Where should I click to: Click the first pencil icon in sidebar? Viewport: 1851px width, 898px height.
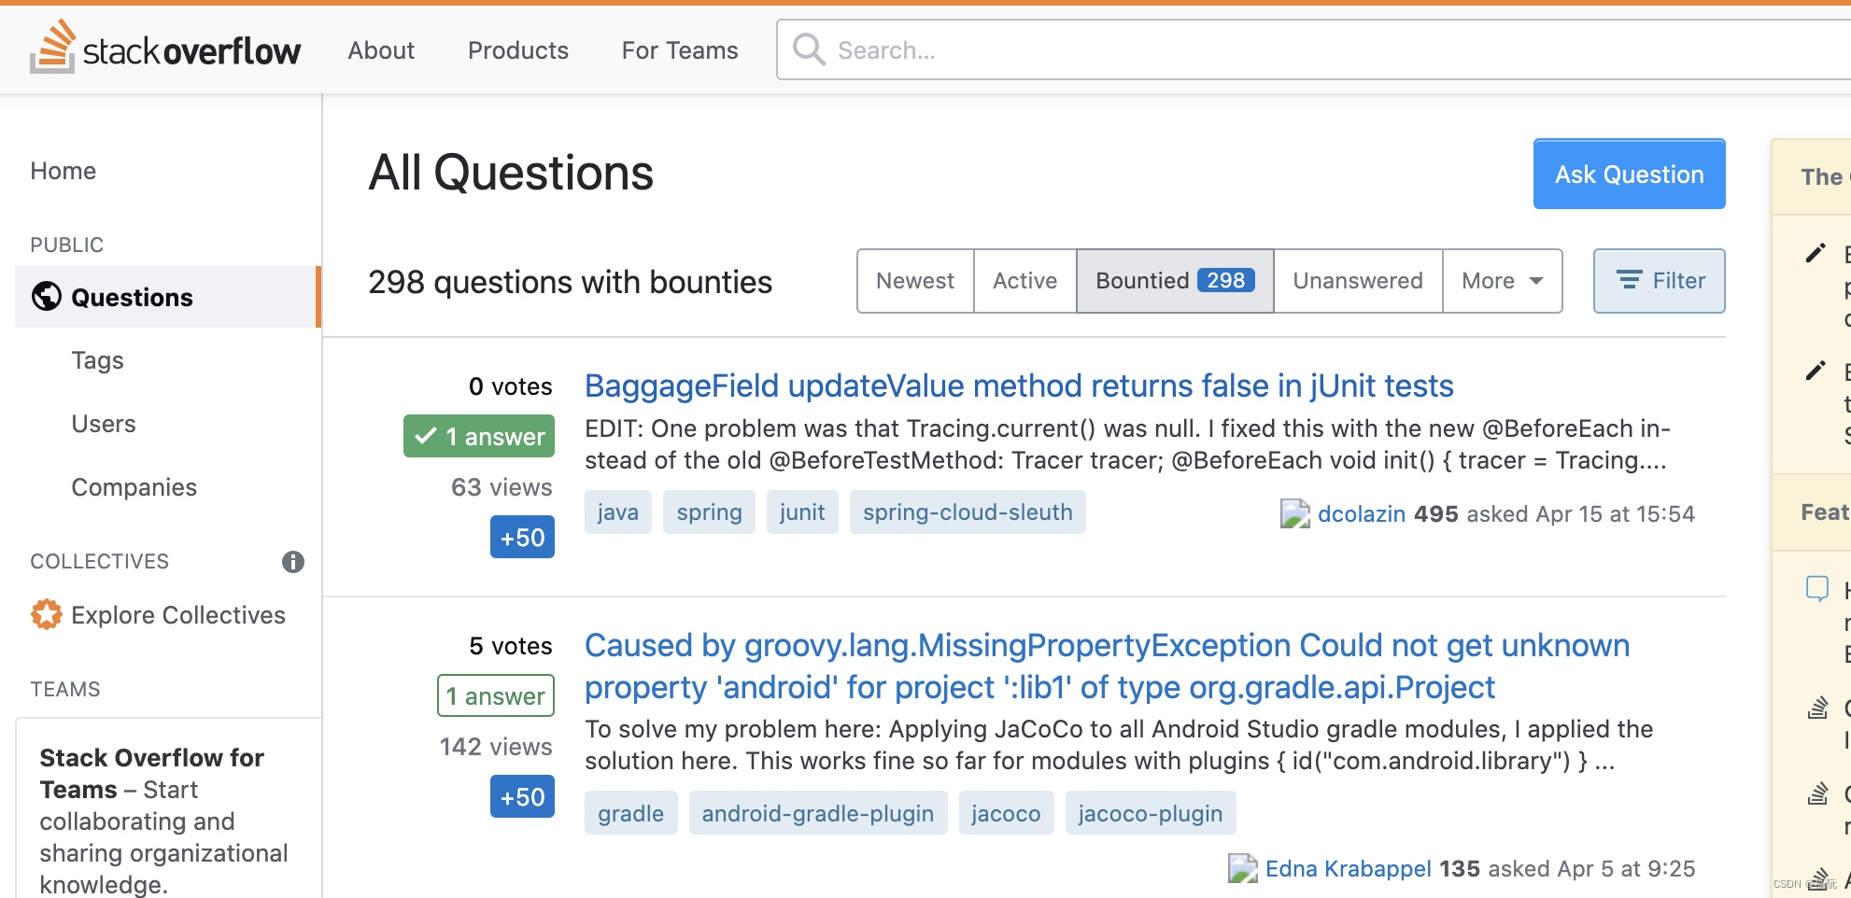(x=1816, y=253)
